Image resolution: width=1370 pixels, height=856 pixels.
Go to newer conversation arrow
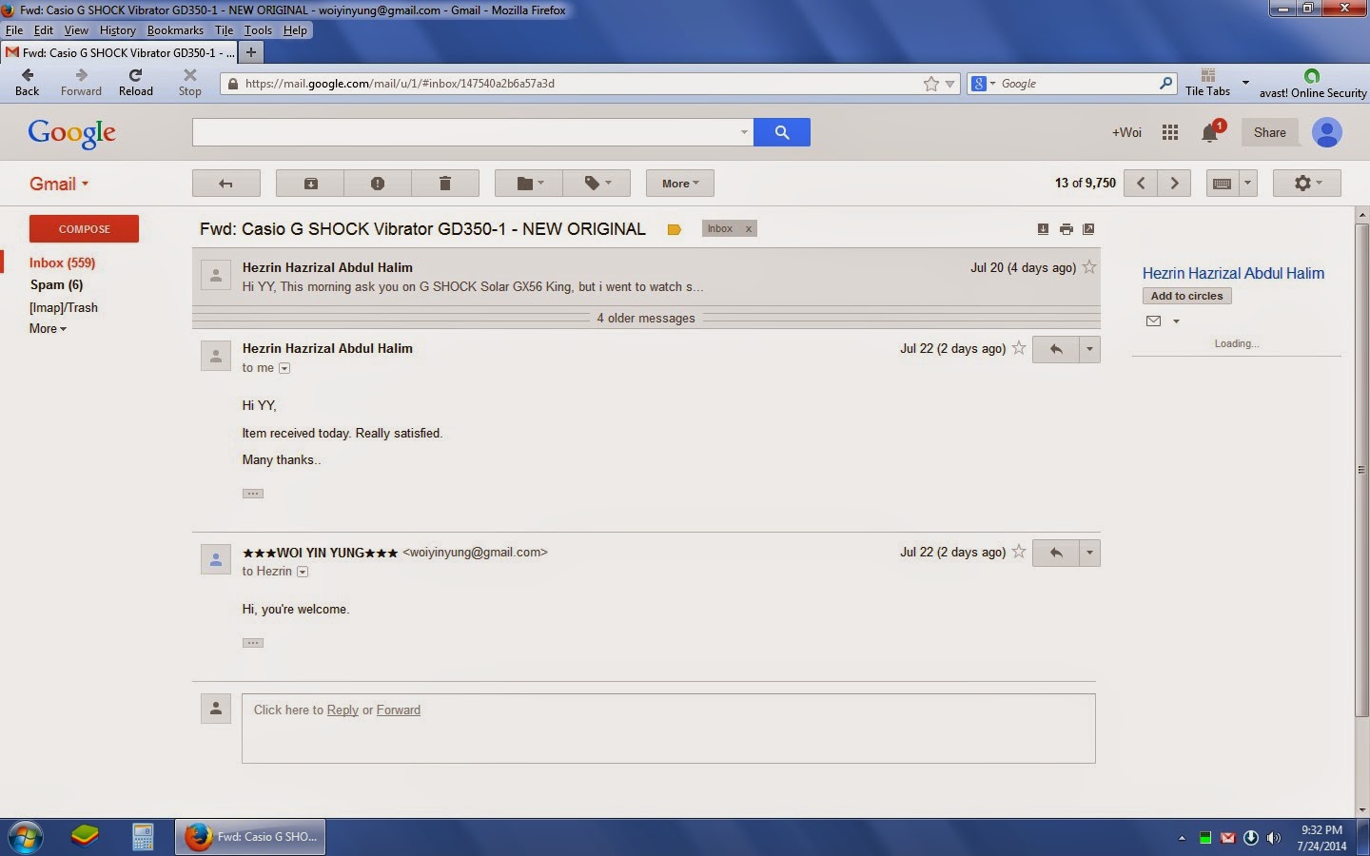coord(1141,184)
